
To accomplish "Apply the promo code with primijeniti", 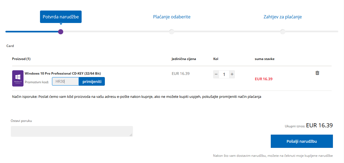I will pyautogui.click(x=92, y=81).
